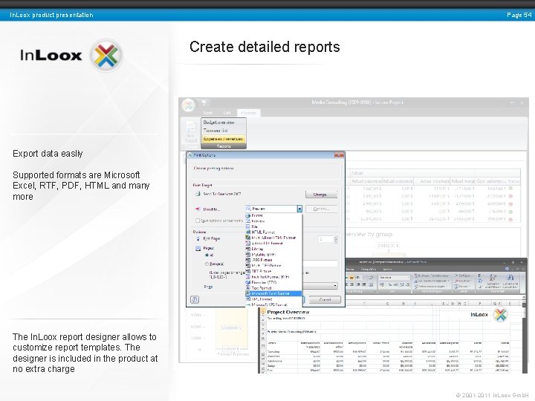Image resolution: width=535 pixels, height=401 pixels.
Task: Click Find and Select binoculars in Excel
Action: click(x=510, y=281)
